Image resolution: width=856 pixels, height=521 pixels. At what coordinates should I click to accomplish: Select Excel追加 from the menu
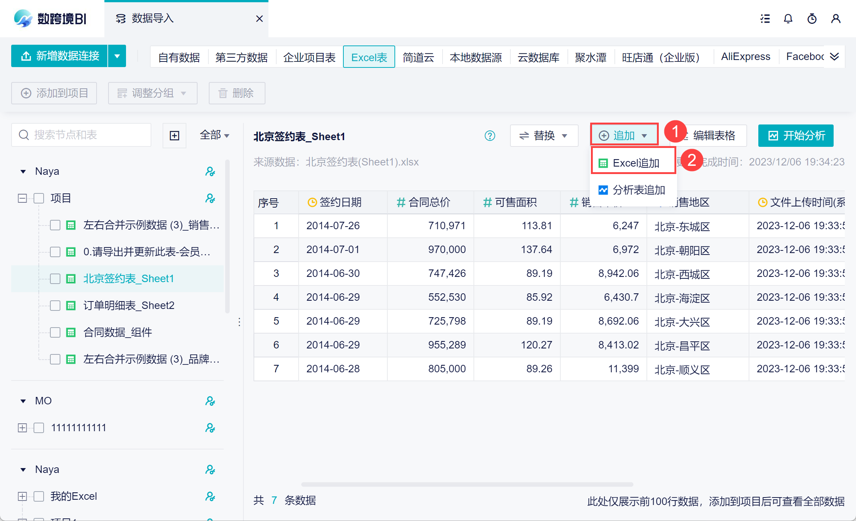tap(633, 163)
